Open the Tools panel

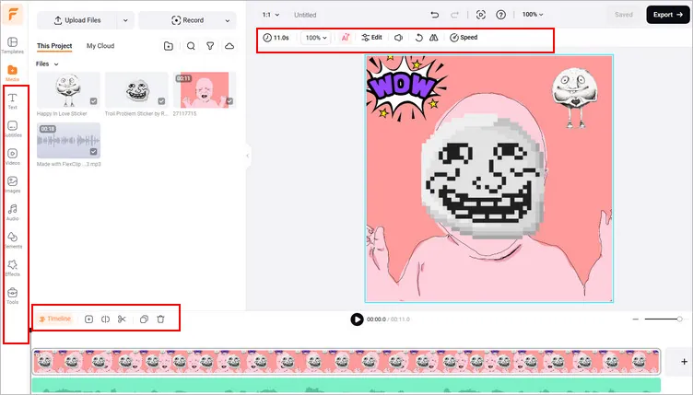[x=12, y=296]
